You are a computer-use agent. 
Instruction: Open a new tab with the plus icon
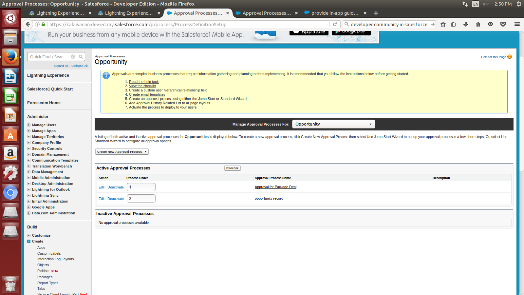coord(376,13)
